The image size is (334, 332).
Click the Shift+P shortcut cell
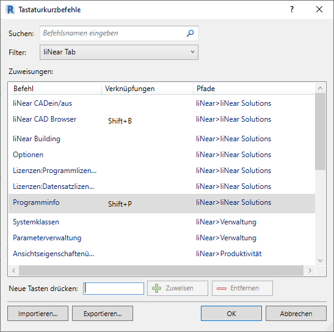(120, 204)
